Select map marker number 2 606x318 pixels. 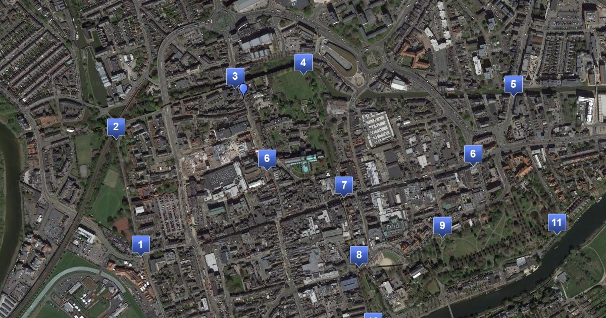(116, 127)
